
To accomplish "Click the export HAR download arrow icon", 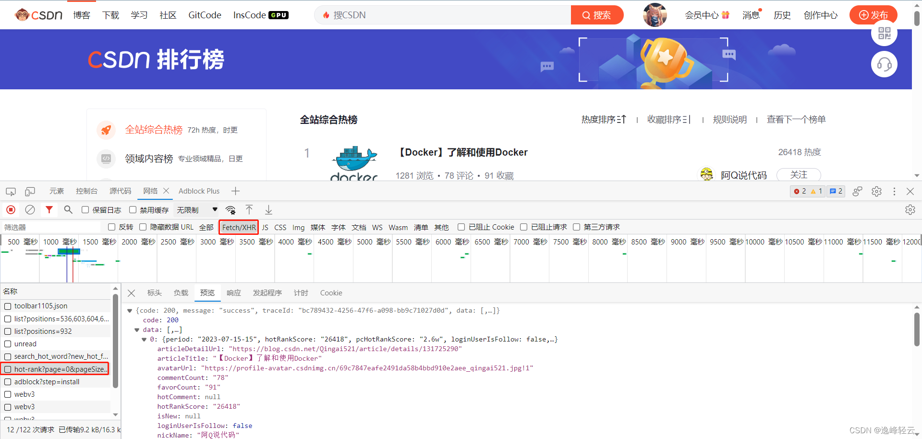I will [268, 210].
